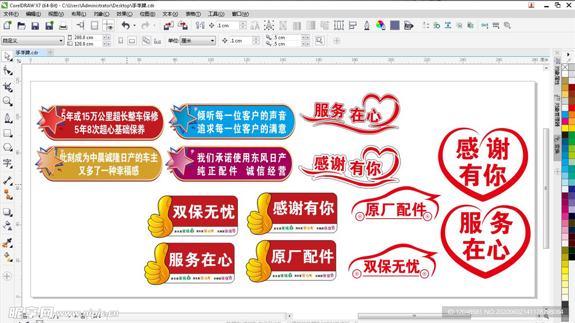Click the New document icon

pos(7,26)
